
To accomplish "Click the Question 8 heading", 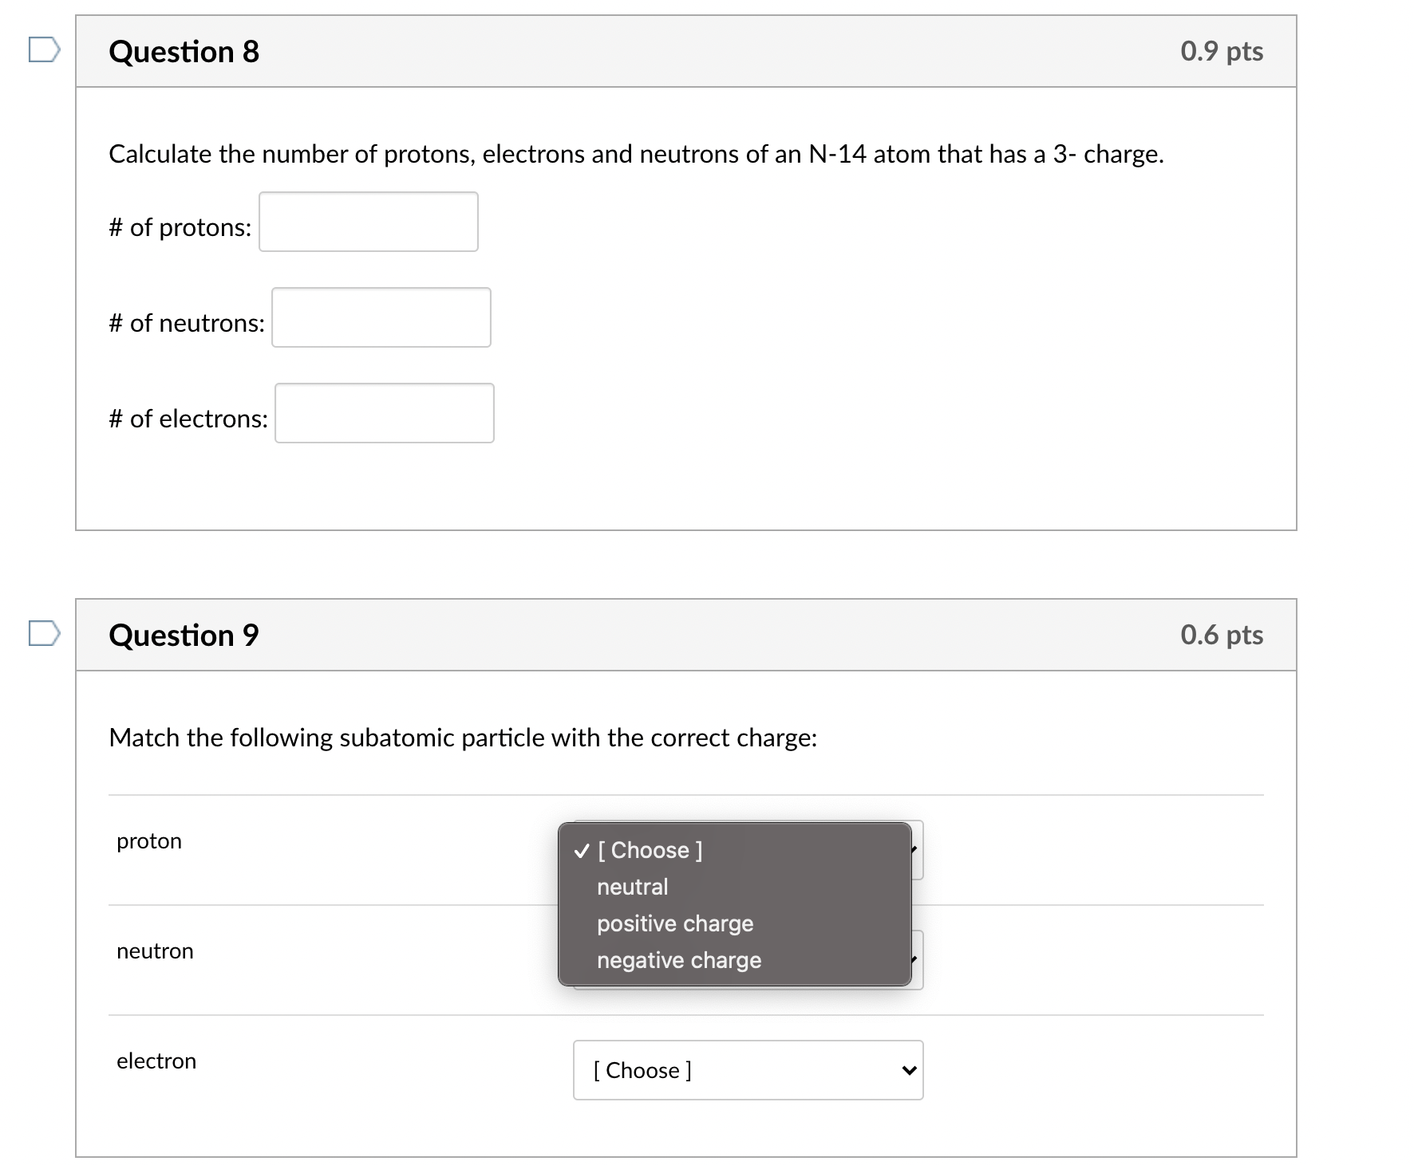I will click(x=184, y=52).
